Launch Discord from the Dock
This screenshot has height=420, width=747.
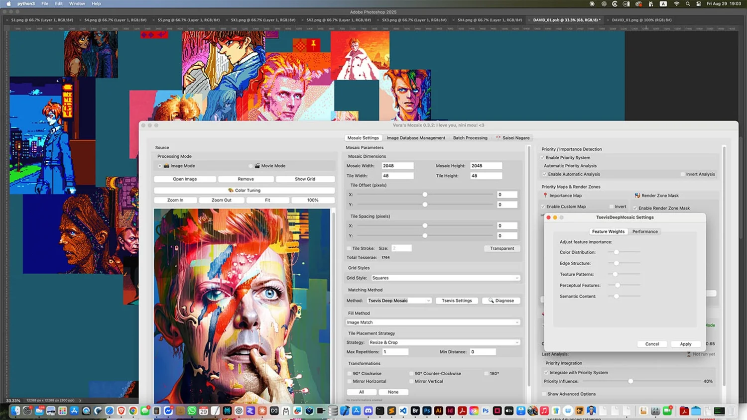pos(368,411)
